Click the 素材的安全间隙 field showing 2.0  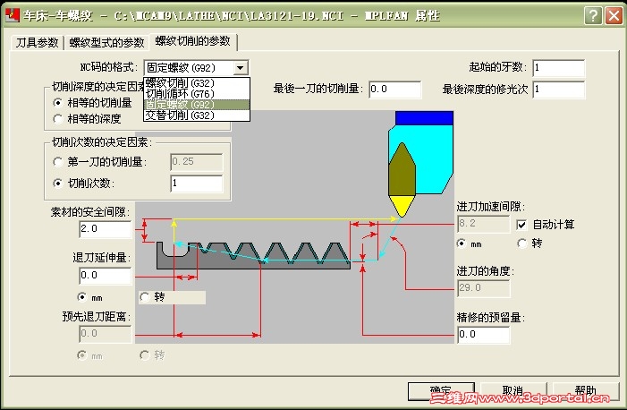[x=106, y=229]
